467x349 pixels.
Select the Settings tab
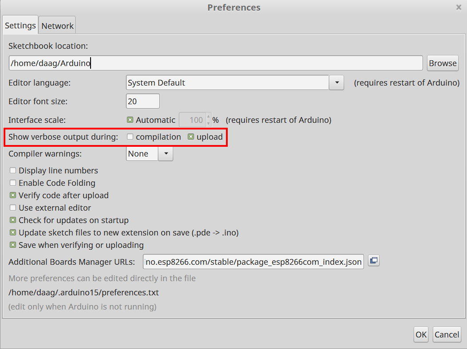point(20,26)
